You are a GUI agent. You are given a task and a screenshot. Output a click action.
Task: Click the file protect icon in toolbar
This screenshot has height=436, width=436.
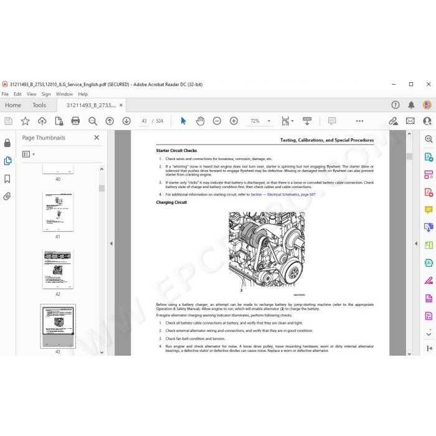click(x=59, y=121)
